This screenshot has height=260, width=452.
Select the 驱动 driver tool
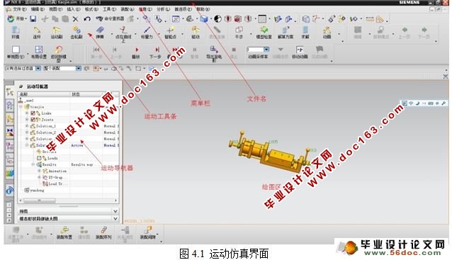tap(196, 33)
